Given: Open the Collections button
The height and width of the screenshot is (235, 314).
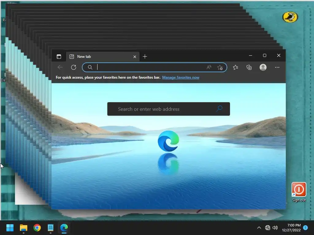Looking at the screenshot, I should tap(249, 67).
